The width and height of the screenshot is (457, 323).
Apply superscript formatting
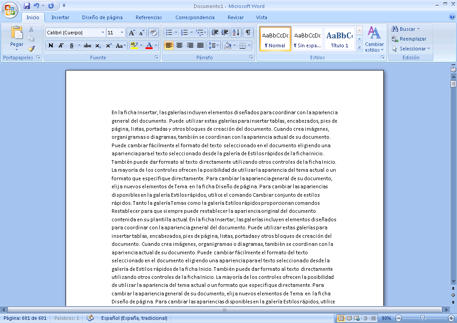[x=108, y=46]
